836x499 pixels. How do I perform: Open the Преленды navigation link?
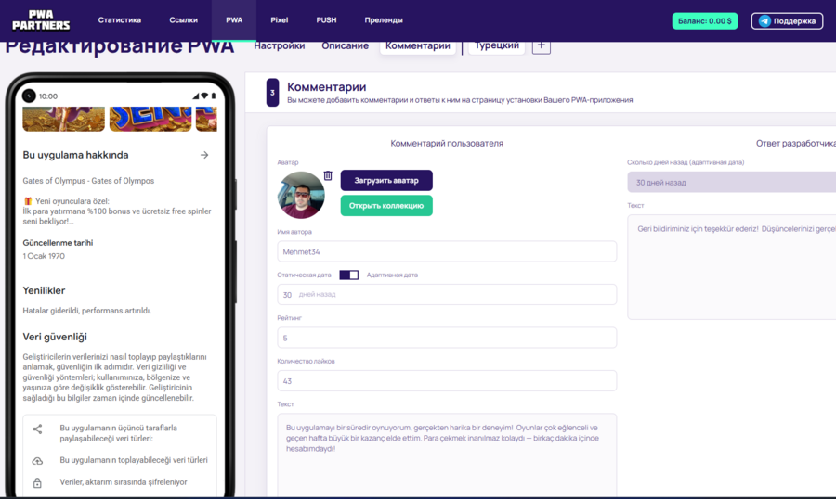[x=384, y=19]
